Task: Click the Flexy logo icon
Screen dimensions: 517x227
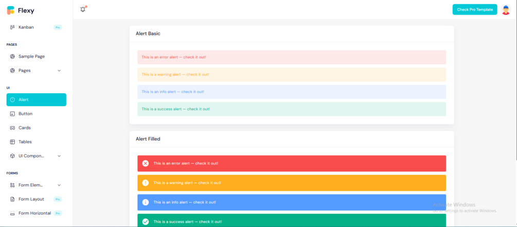Action: 11,10
